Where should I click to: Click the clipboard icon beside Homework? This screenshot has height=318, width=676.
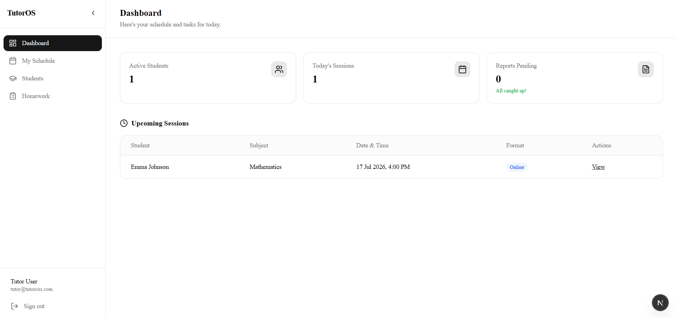point(13,96)
